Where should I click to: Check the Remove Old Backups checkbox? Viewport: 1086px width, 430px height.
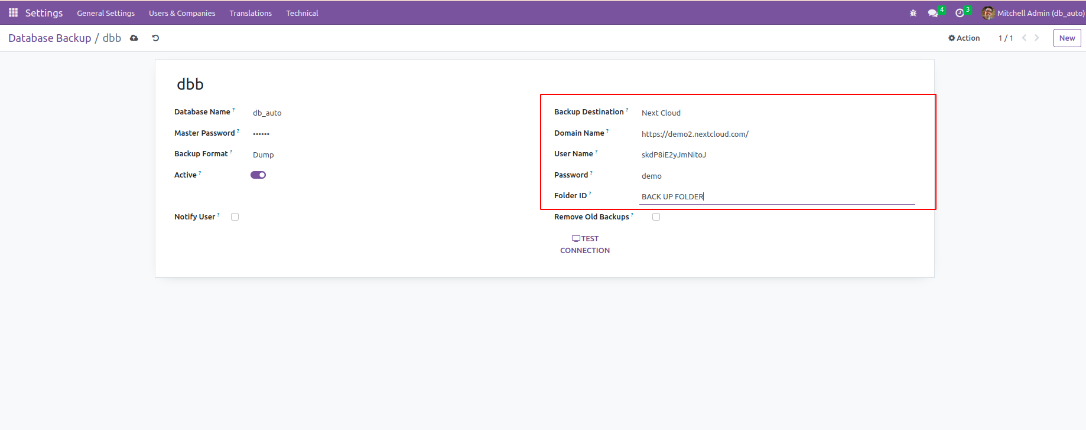pos(656,217)
